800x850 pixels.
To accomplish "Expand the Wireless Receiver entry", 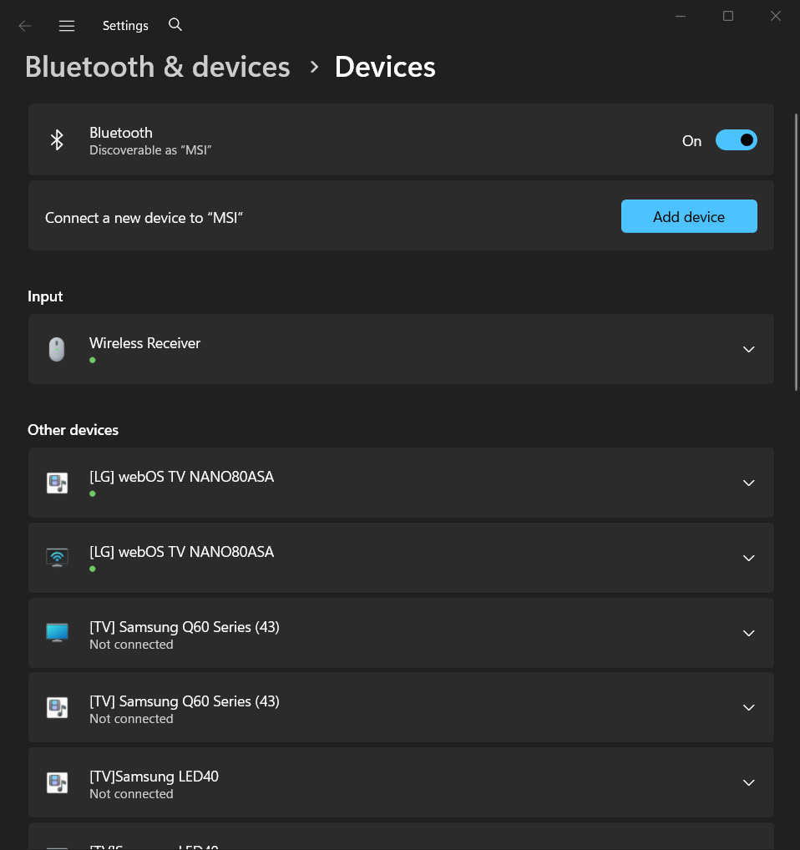I will (748, 349).
